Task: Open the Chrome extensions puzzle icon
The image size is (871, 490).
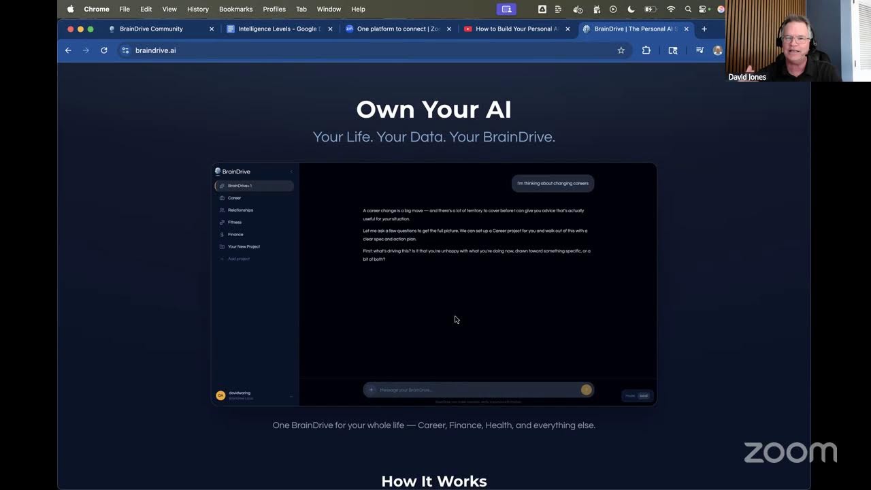Action: click(646, 50)
